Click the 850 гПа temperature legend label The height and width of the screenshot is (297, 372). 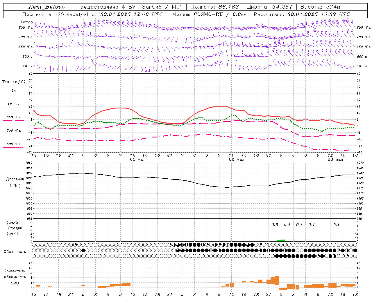13,117
